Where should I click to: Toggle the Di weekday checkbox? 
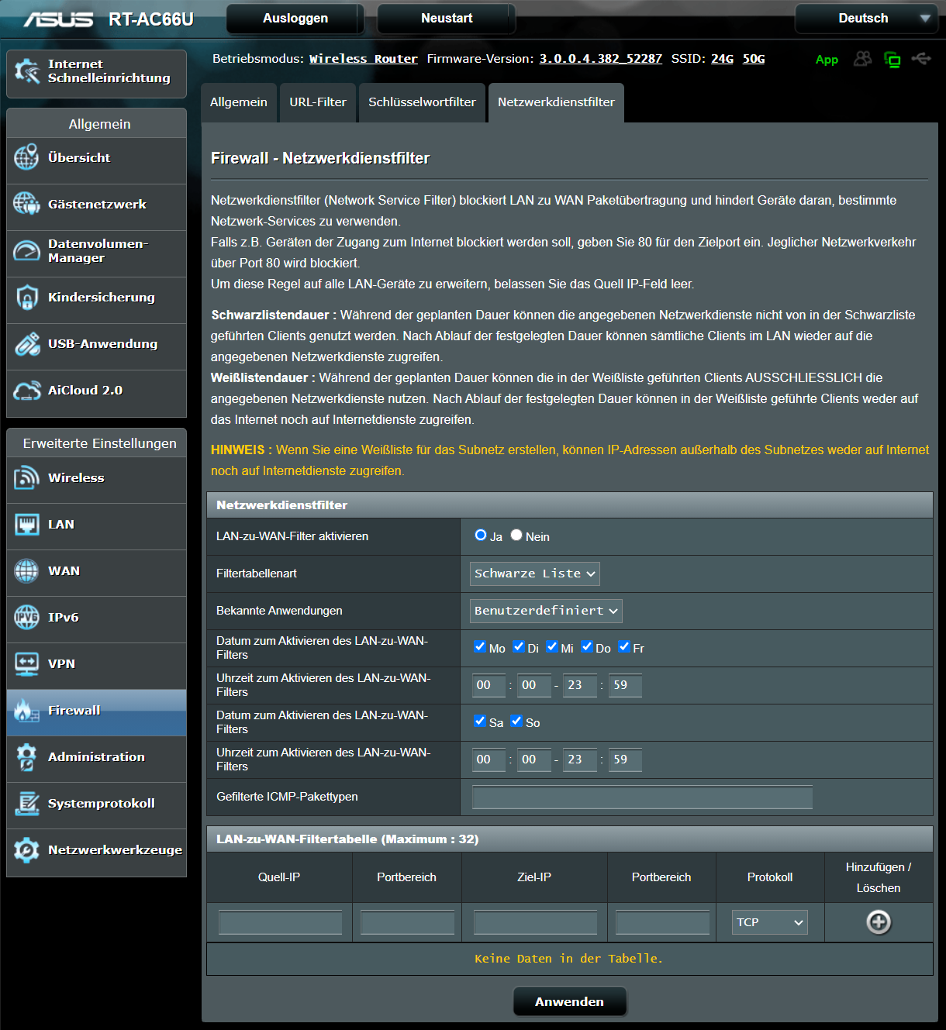tap(519, 646)
